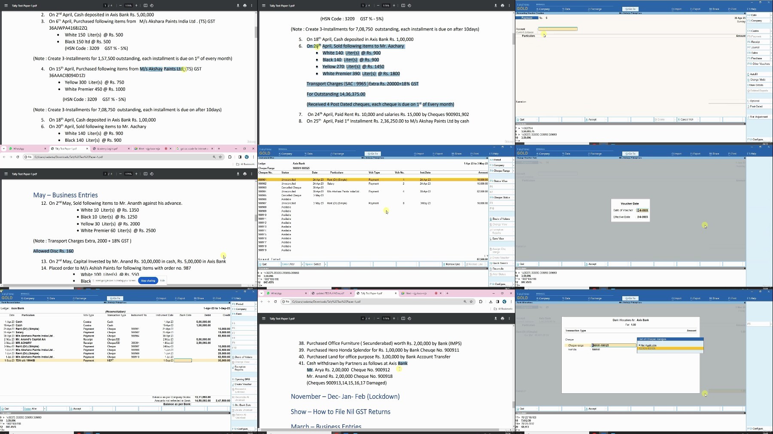Click F5: Status Wise in Instrument Wise window
The width and height of the screenshot is (773, 434).
pos(501,181)
